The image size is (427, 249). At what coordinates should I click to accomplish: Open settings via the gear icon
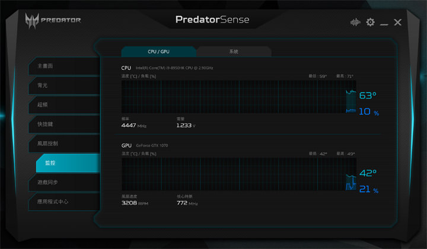370,23
